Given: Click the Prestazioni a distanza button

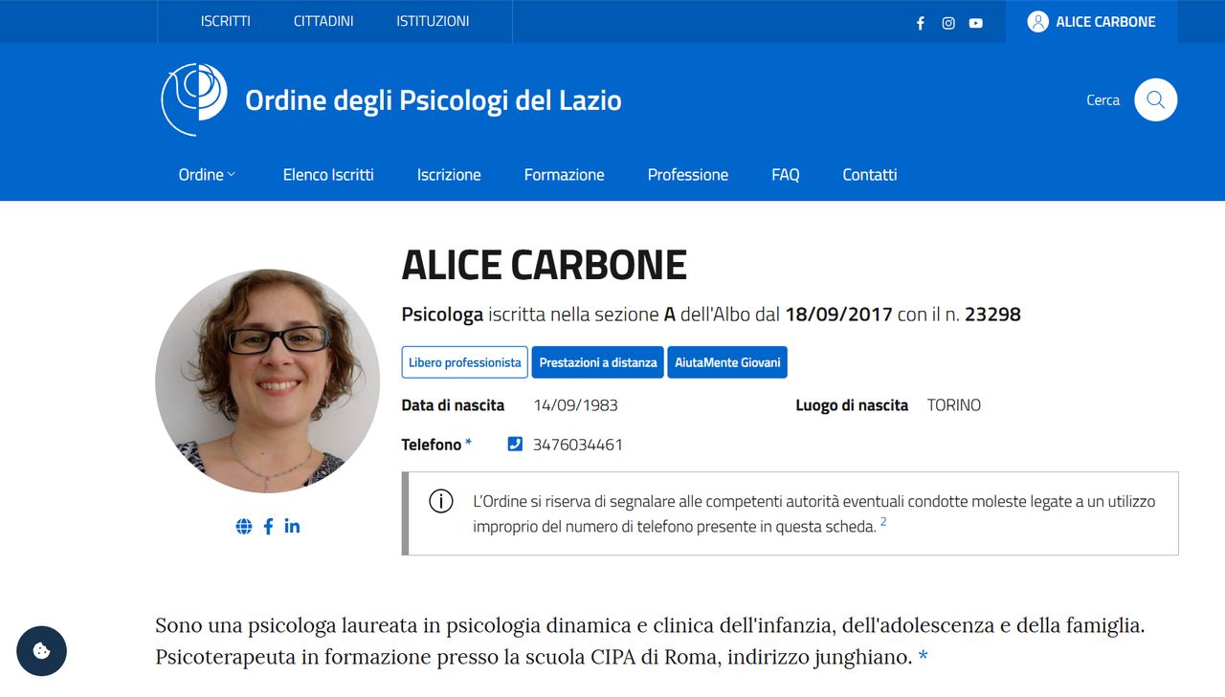Looking at the screenshot, I should coord(597,362).
